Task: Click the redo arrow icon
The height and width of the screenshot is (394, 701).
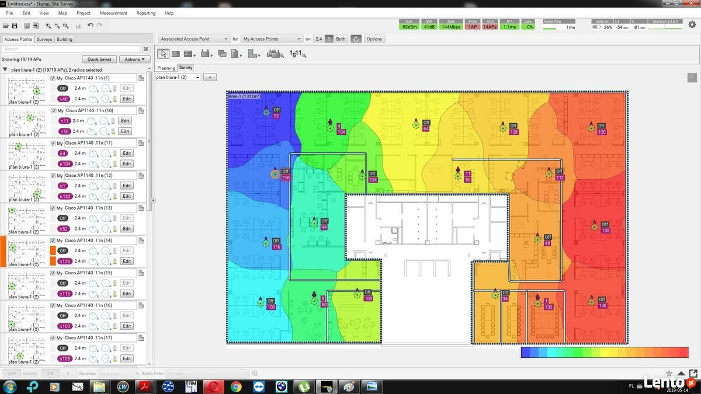Action: click(99, 26)
